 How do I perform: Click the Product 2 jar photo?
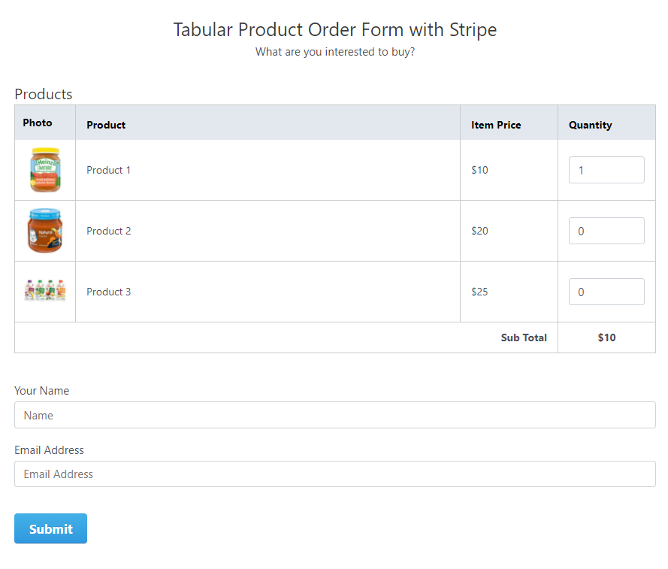[x=45, y=231]
